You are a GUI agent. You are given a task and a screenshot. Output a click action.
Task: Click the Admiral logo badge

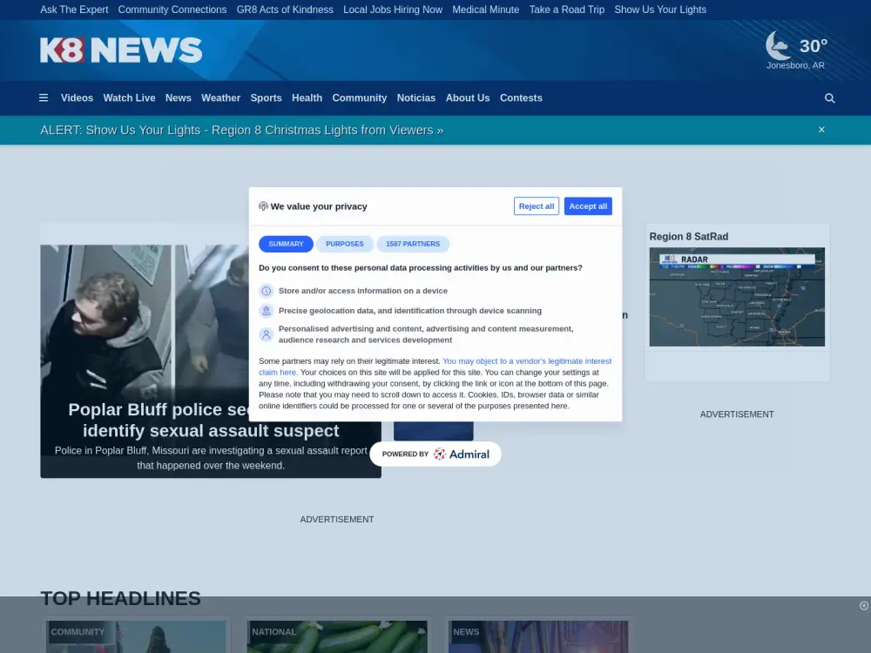click(x=435, y=454)
